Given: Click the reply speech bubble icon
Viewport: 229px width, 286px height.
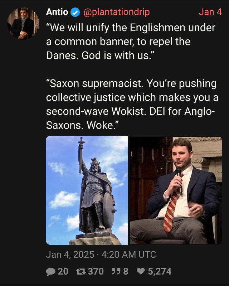Looking at the screenshot, I should pyautogui.click(x=51, y=272).
